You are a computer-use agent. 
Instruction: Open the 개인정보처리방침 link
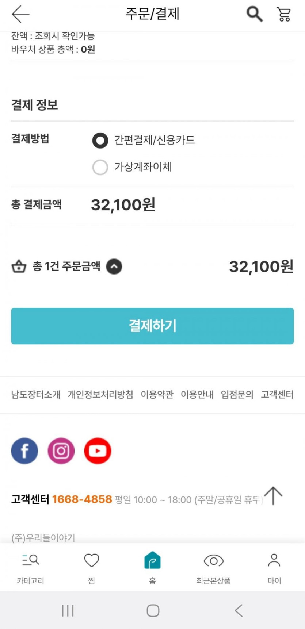click(100, 395)
